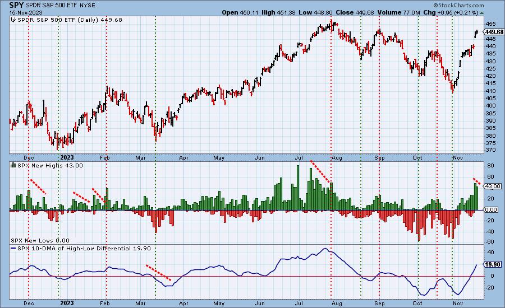The width and height of the screenshot is (505, 308).
Task: Click Oct label on the bottom date axis
Action: tap(417, 303)
